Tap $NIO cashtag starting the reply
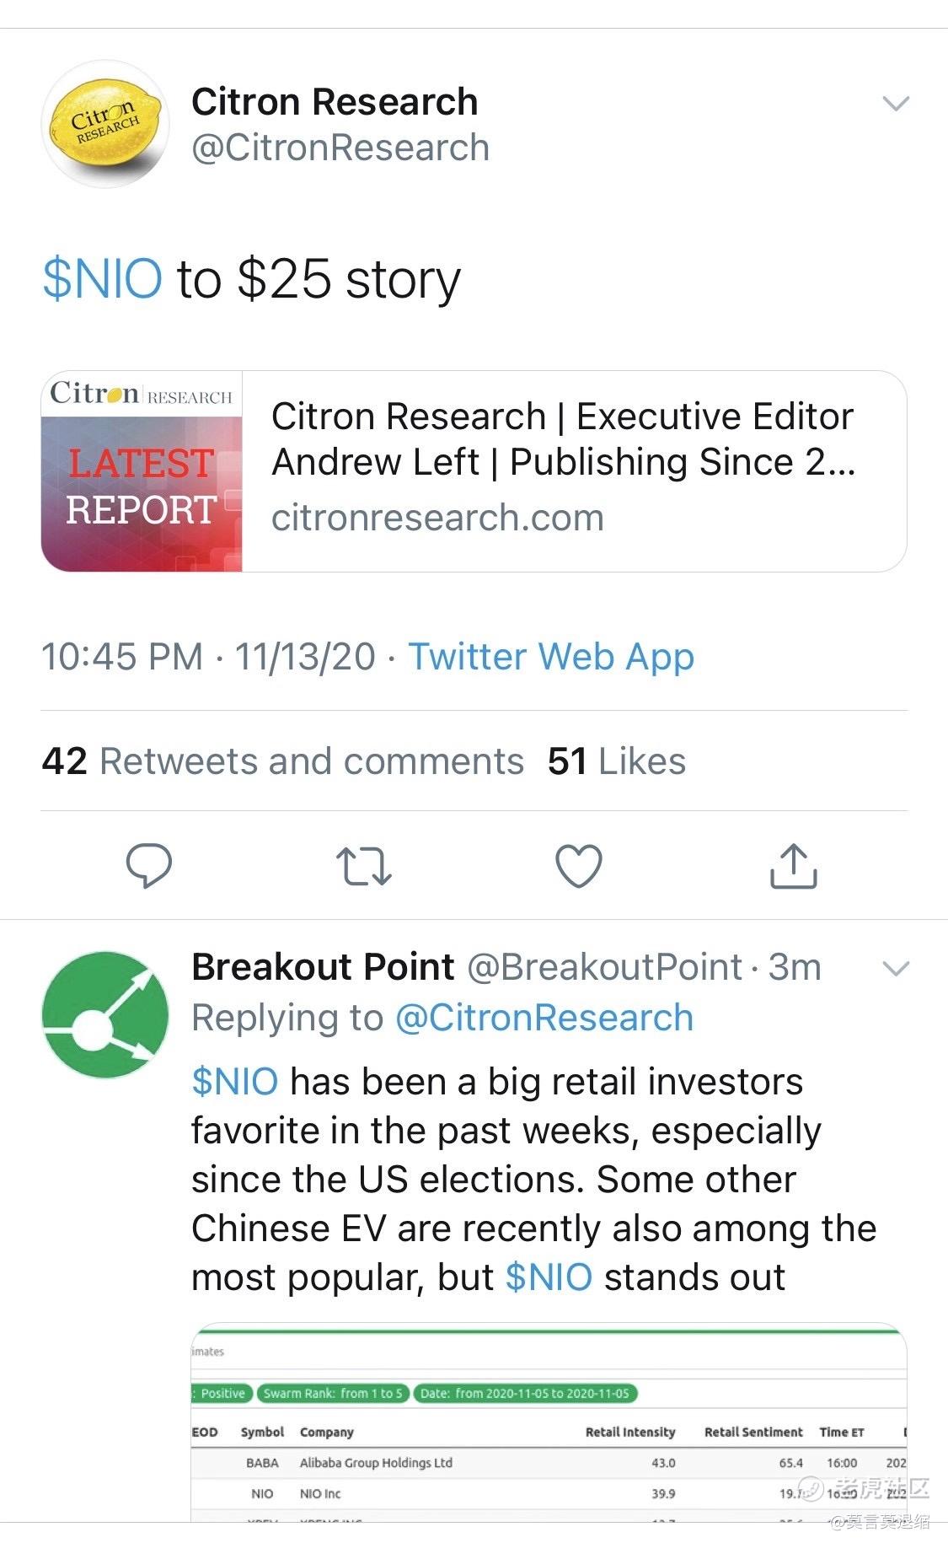This screenshot has height=1543, width=948. point(235,1082)
